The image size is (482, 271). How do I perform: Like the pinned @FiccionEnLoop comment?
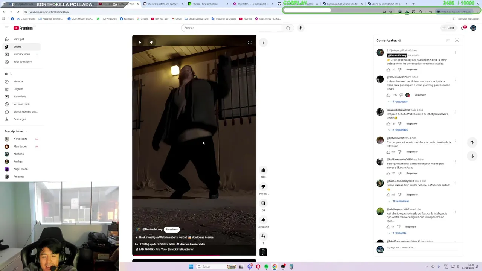coord(389,69)
